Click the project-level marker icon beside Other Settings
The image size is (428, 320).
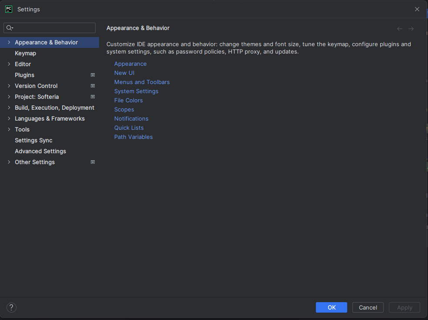pyautogui.click(x=93, y=162)
